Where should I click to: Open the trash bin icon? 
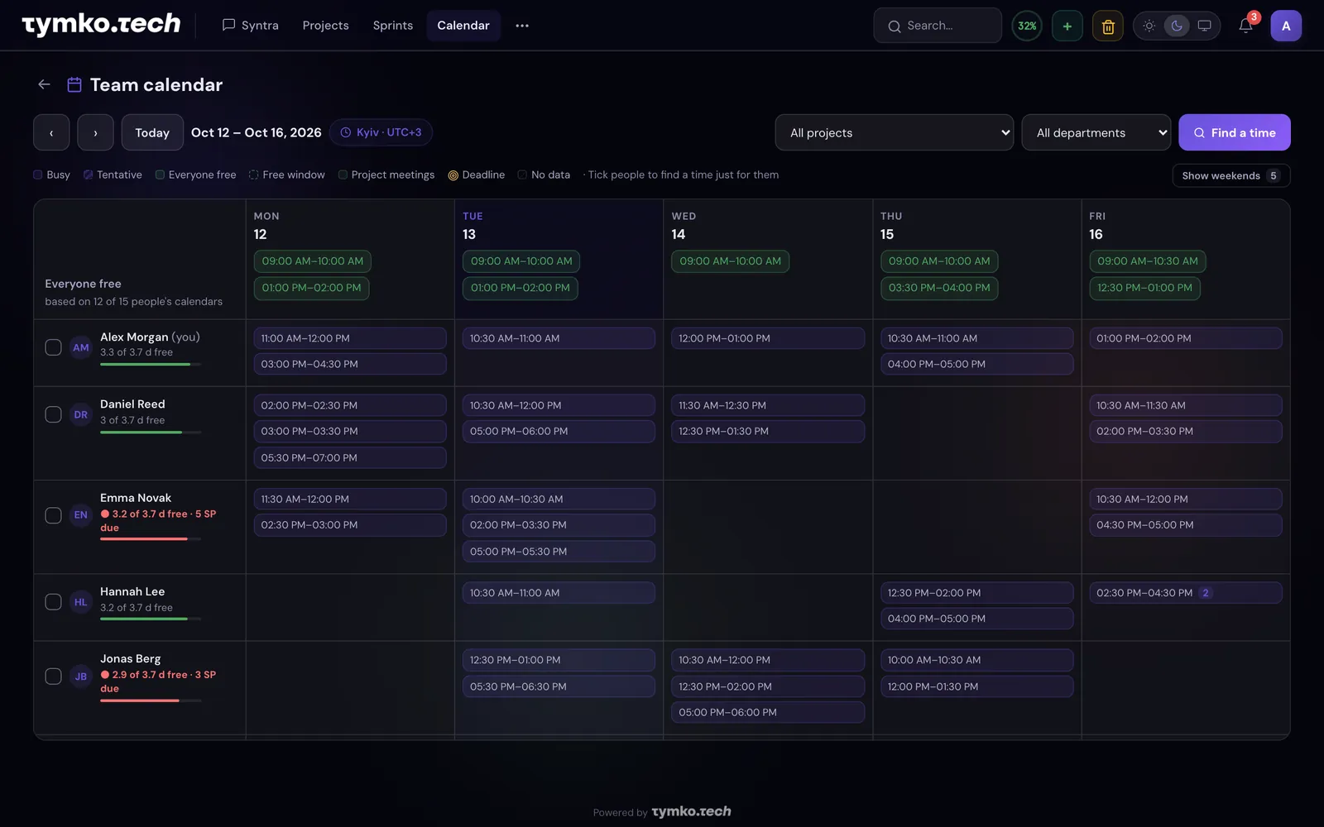pos(1108,26)
